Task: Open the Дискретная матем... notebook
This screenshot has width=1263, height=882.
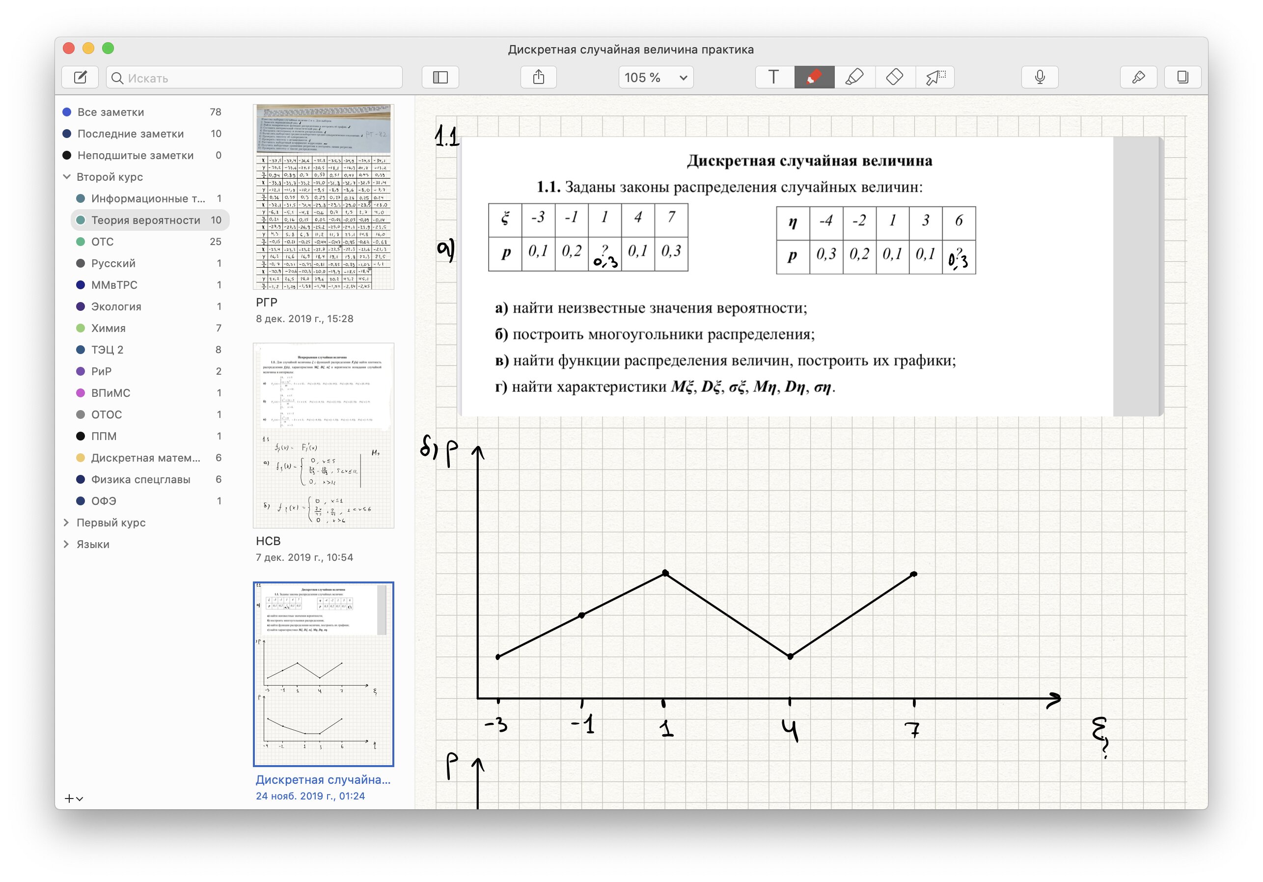Action: (x=150, y=457)
